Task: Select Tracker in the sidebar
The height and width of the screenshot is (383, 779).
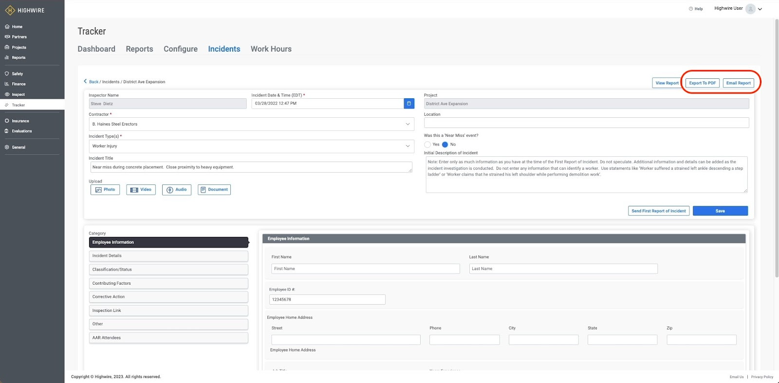Action: [32, 105]
